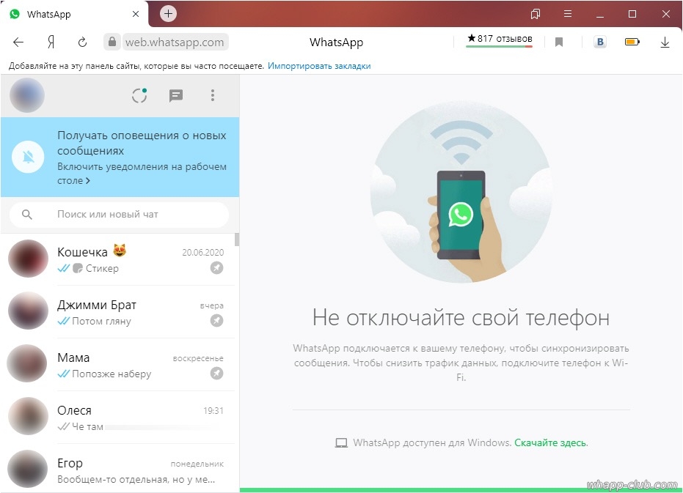
Task: Click Олеся's profile picture
Action: [x=29, y=416]
